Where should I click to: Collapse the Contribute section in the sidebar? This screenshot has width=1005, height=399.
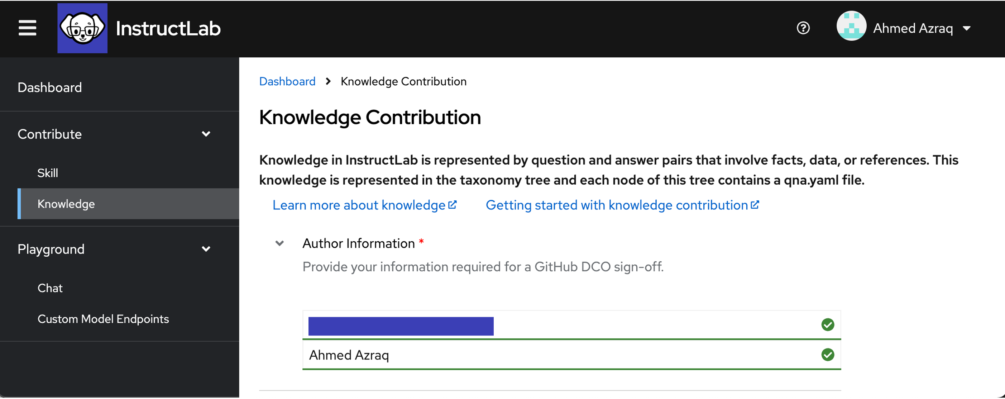coord(206,133)
